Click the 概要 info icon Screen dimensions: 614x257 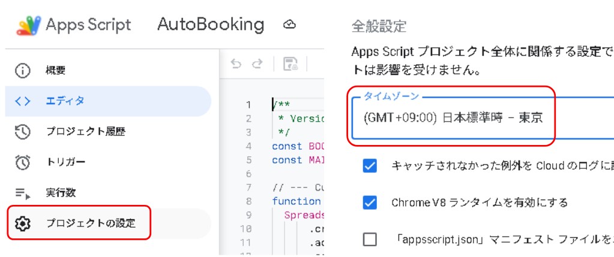22,71
